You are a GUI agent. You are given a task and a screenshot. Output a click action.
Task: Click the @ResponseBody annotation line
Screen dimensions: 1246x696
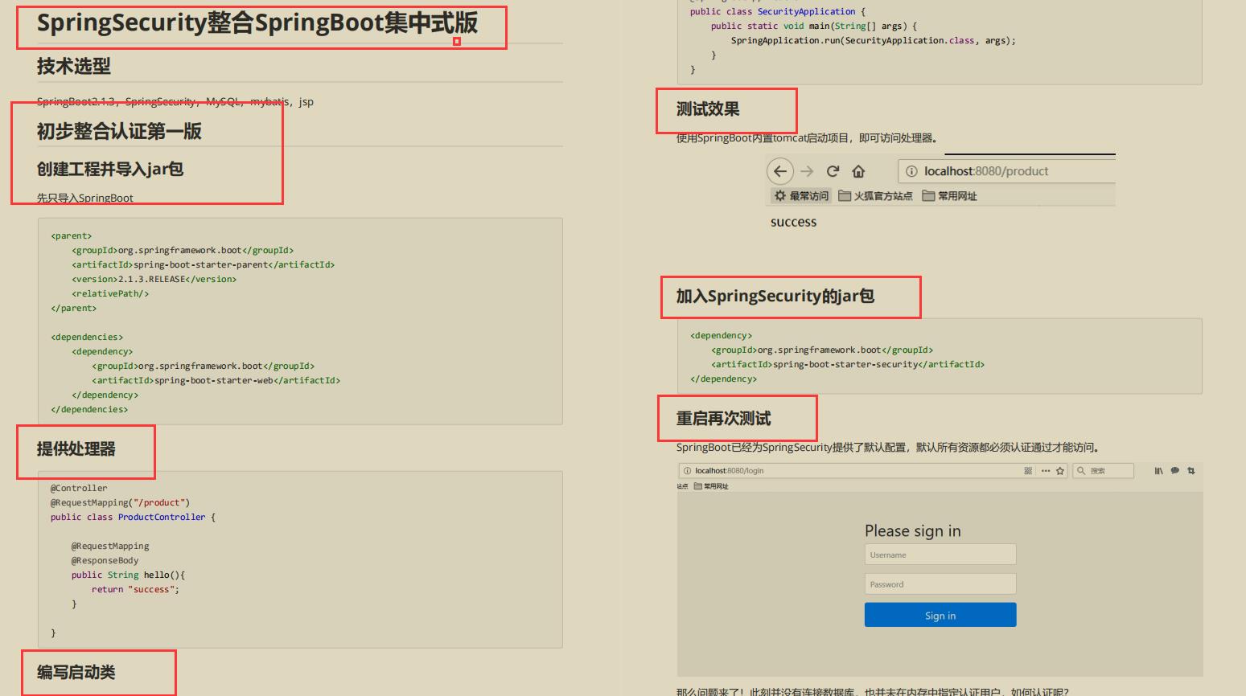tap(105, 561)
